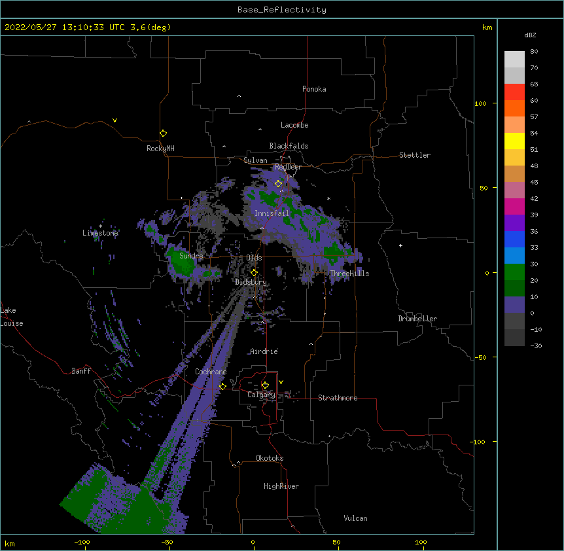Image resolution: width=564 pixels, height=551 pixels.
Task: Click the yellow station marker near RockyMH
Action: click(x=163, y=133)
